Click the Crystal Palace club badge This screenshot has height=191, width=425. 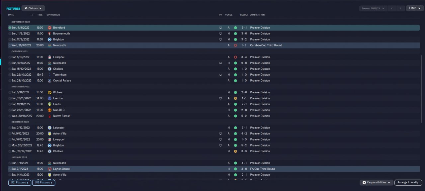(x=49, y=81)
